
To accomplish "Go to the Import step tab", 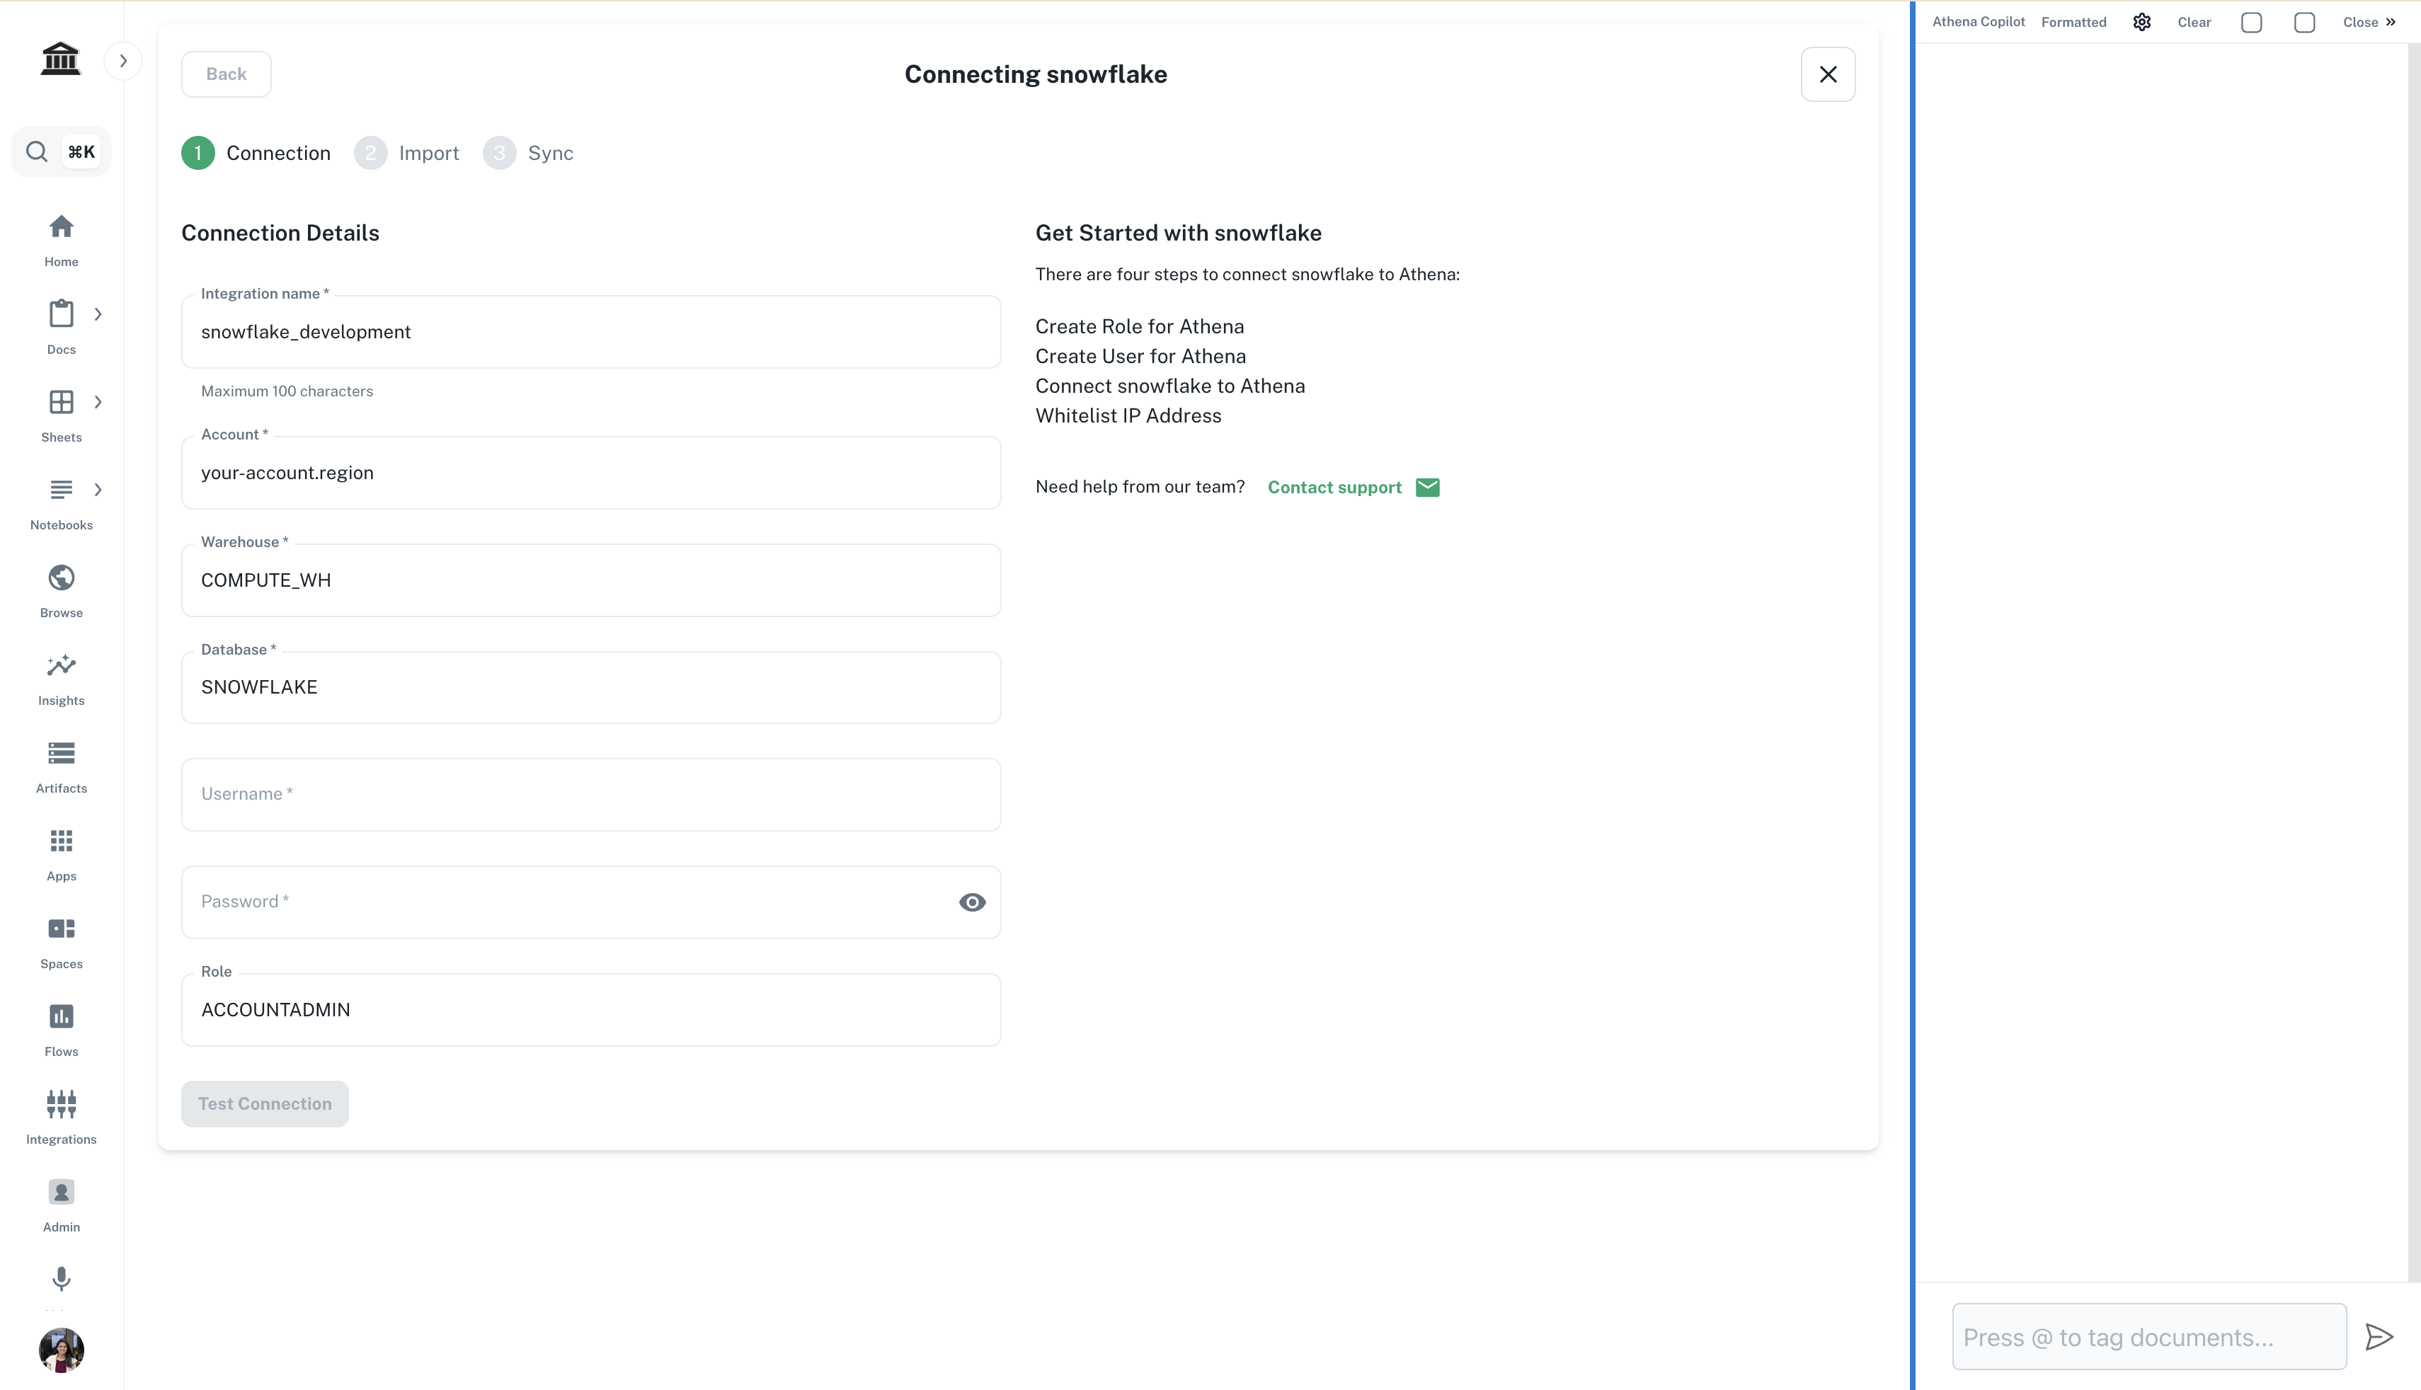I will pyautogui.click(x=408, y=154).
